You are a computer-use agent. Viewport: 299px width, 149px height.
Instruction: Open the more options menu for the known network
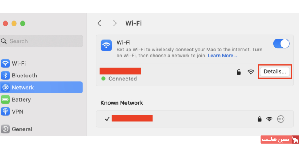tap(281, 119)
